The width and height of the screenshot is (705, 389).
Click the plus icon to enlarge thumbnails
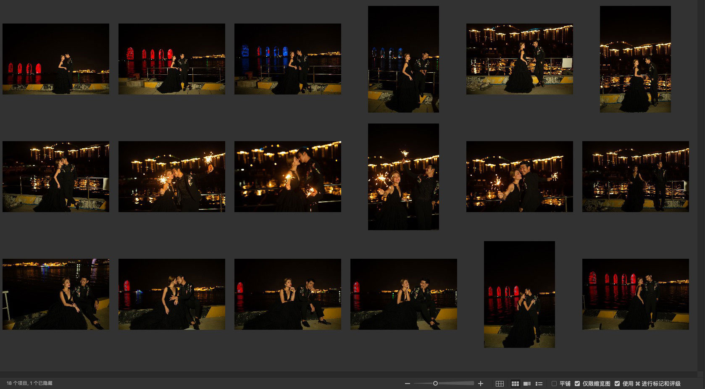(x=481, y=384)
